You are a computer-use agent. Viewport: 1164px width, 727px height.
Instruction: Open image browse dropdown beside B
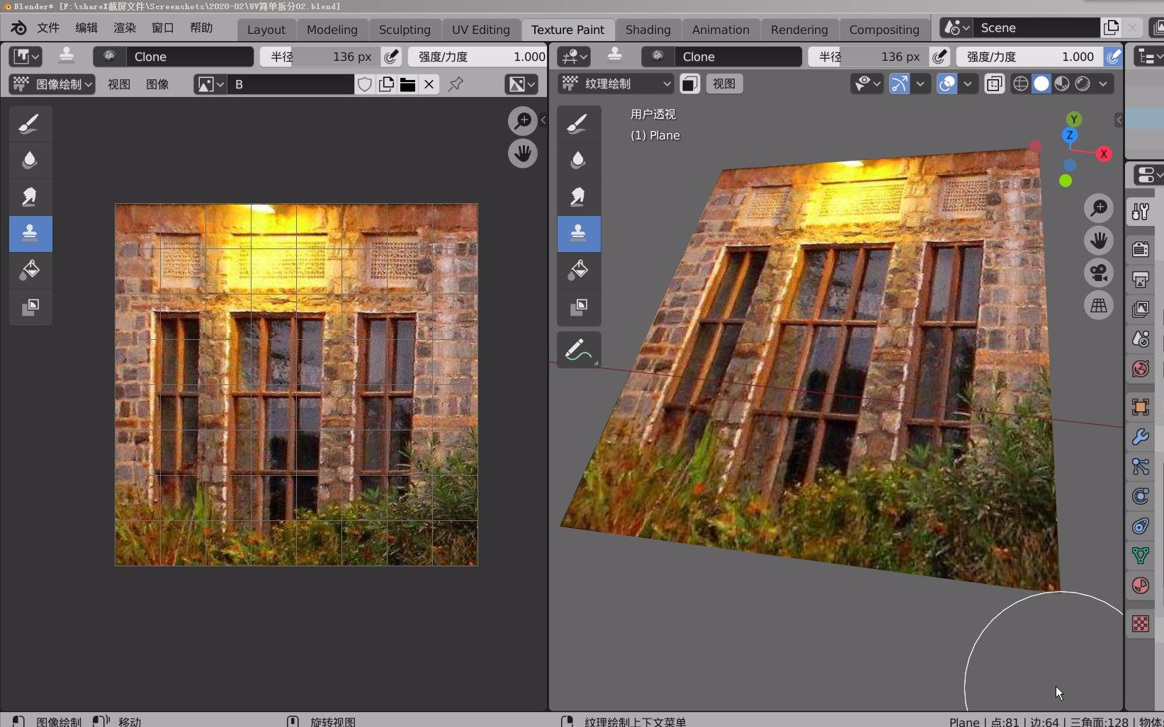coord(210,85)
